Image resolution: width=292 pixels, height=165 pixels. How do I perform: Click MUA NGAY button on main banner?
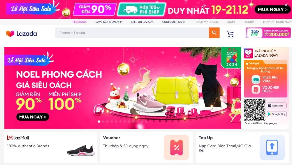(33, 117)
